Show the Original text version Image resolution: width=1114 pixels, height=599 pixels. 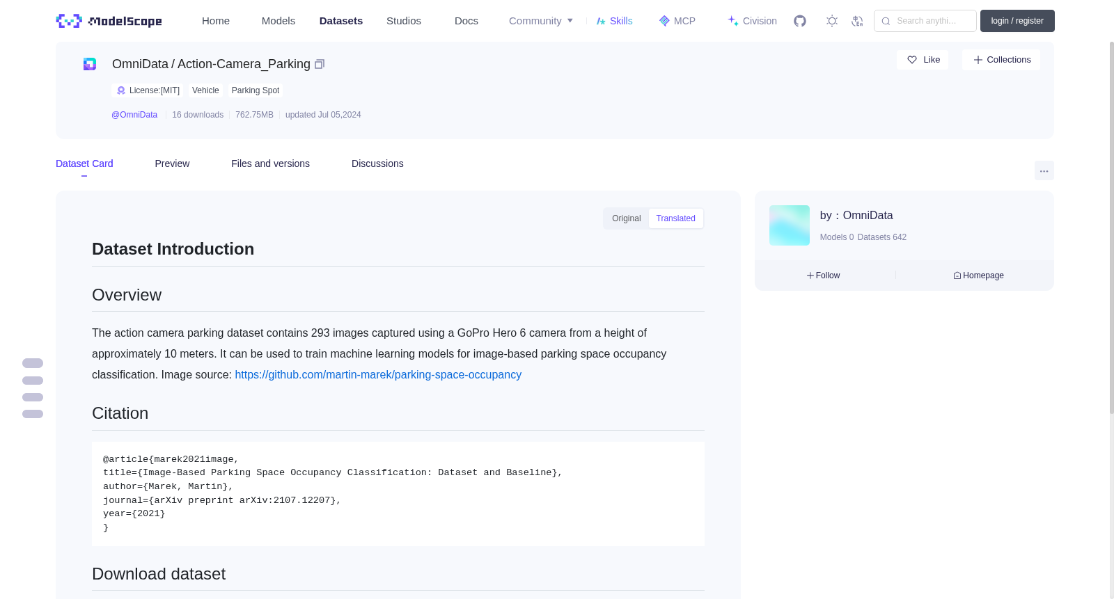[x=626, y=218]
